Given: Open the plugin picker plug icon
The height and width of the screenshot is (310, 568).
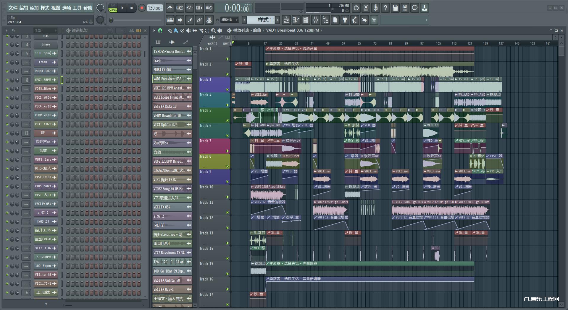Looking at the screenshot, I should click(x=345, y=20).
